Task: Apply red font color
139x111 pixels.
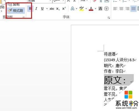Action: [x=91, y=9]
